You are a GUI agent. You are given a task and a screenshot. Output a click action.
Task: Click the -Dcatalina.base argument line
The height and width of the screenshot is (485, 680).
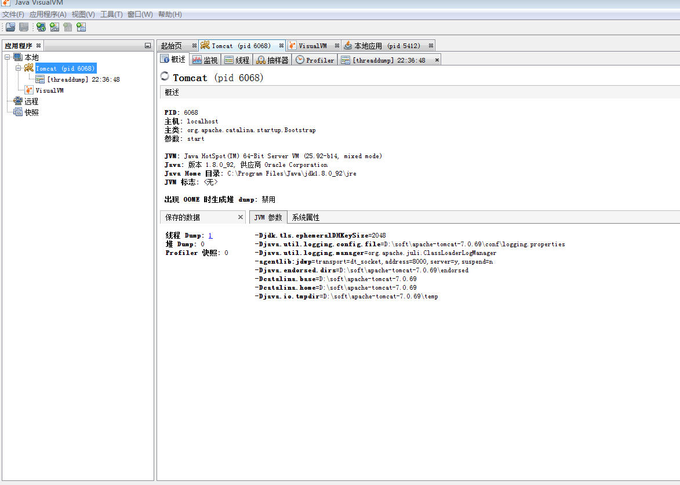pos(336,279)
